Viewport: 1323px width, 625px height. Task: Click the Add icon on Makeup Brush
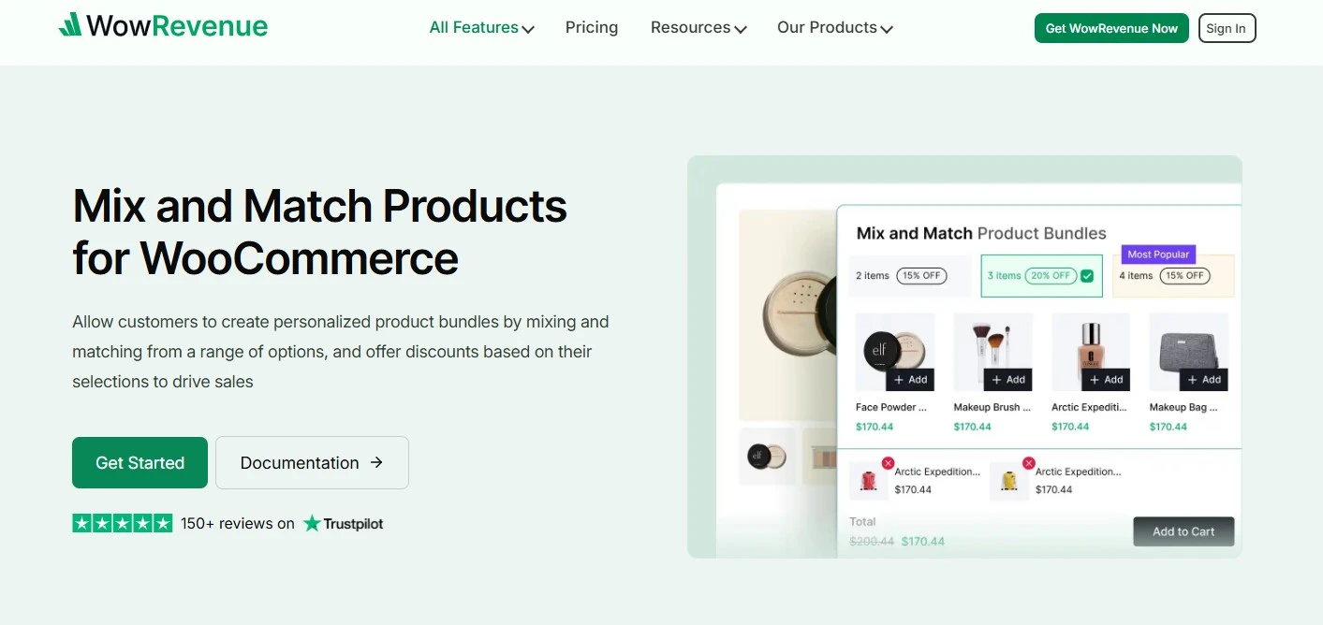1007,379
